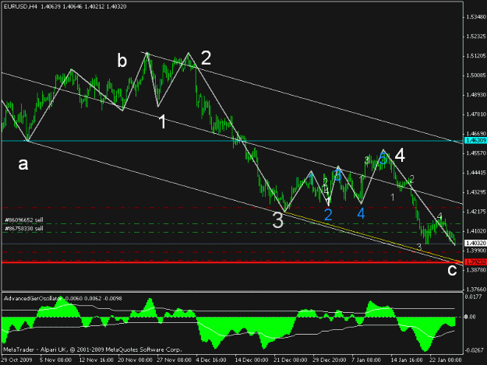The image size is (487, 365).
Task: Click price axis value 1.47810
Action: 476,114
